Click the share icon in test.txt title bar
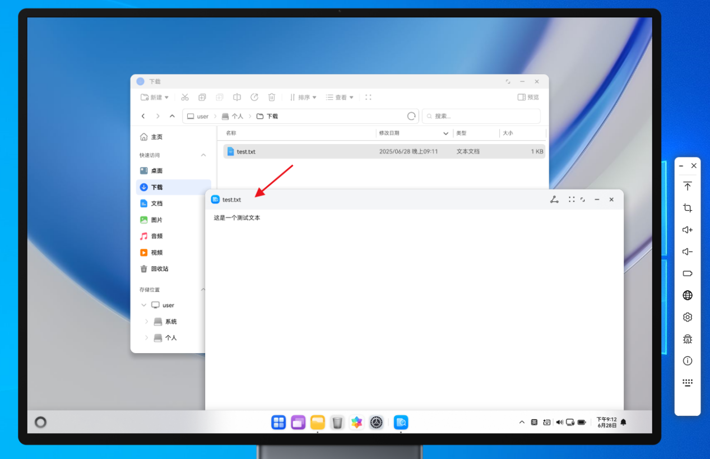This screenshot has width=710, height=459. (554, 200)
